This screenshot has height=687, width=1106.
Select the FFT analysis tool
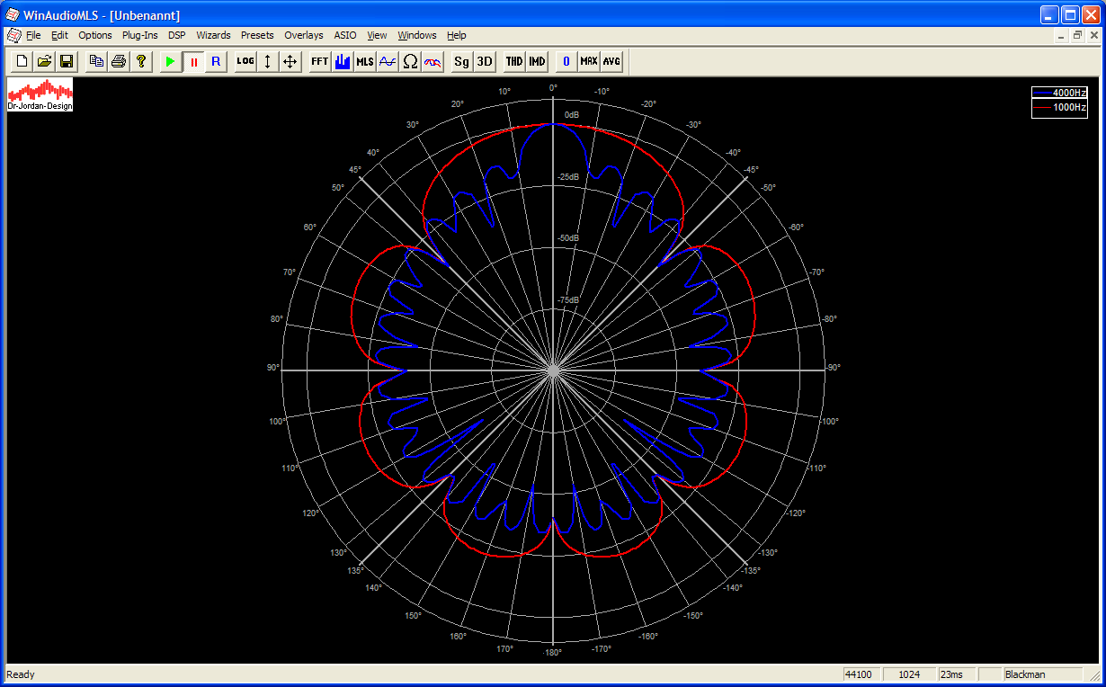click(319, 61)
